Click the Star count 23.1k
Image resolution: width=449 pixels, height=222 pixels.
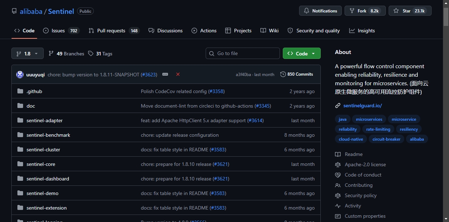pos(420,11)
